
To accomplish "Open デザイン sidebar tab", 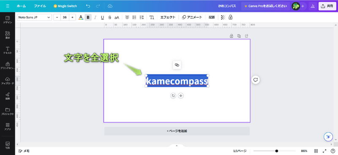I will [8, 19].
